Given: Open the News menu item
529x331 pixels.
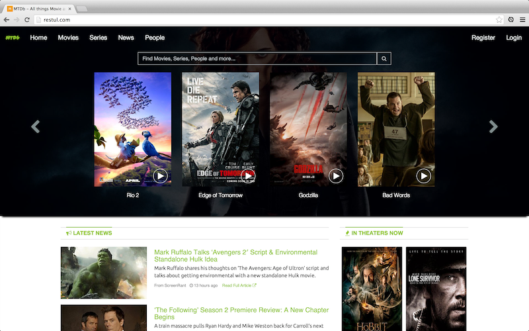Looking at the screenshot, I should click(x=126, y=38).
